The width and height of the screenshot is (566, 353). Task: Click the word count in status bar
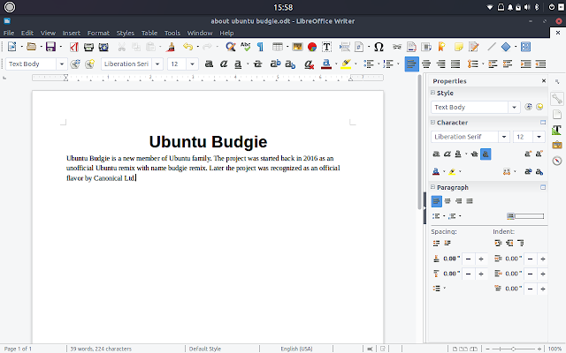101,349
